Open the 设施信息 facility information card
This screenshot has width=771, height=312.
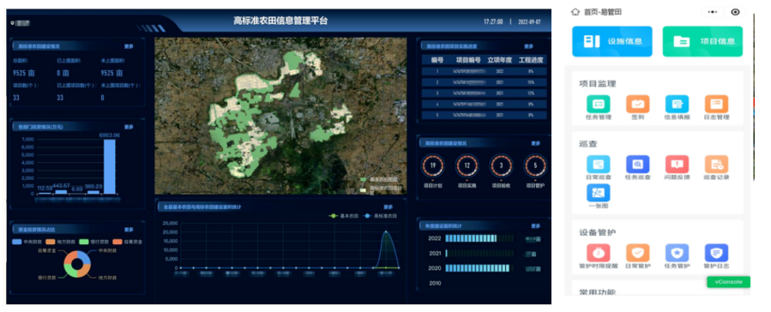(612, 41)
